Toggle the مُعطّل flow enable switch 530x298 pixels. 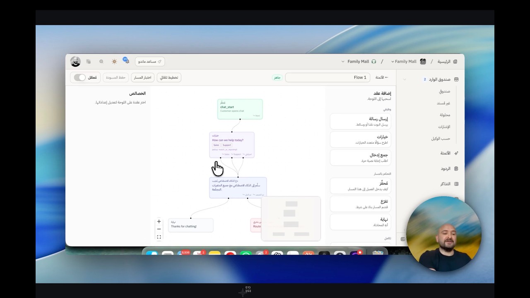pos(80,77)
